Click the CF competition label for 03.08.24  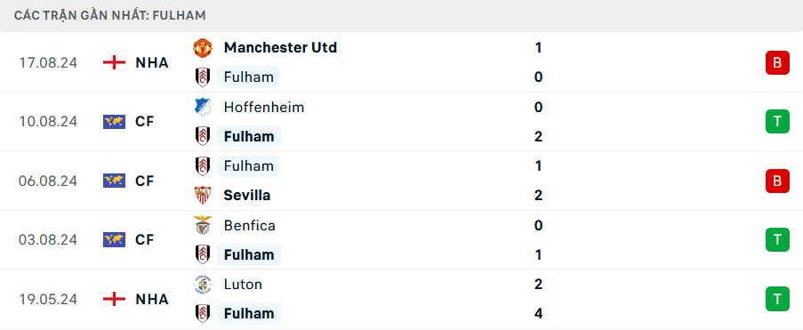(x=144, y=240)
